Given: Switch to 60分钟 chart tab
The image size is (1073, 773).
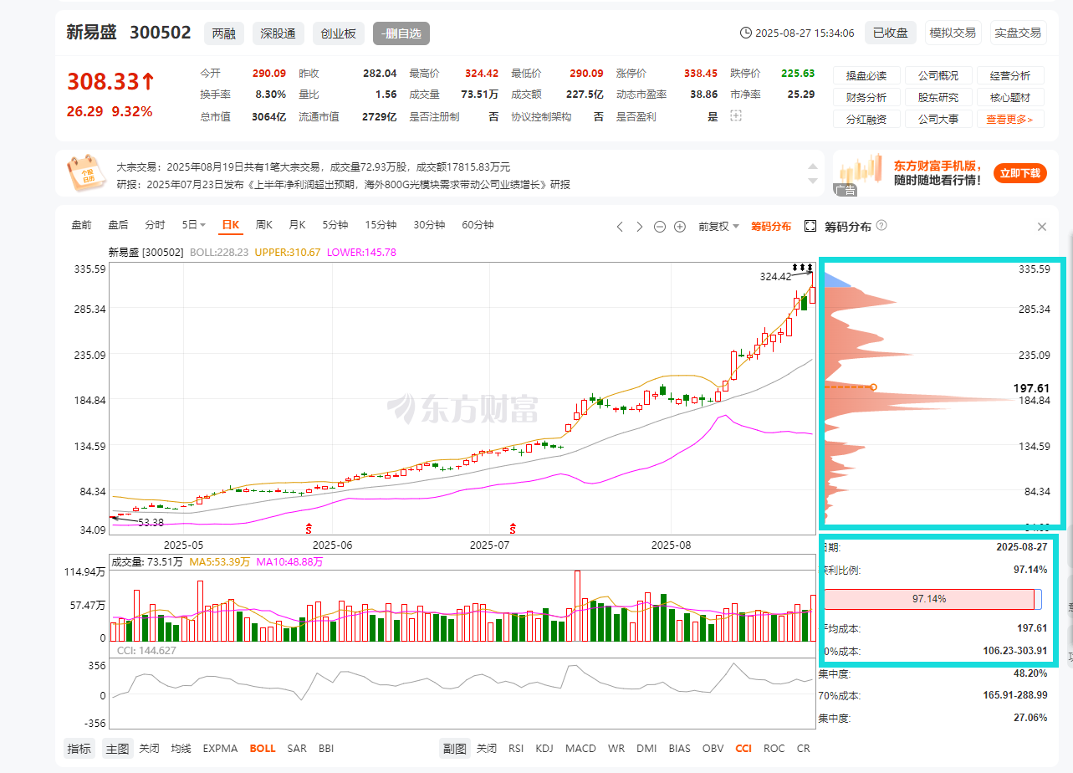Looking at the screenshot, I should (x=478, y=224).
